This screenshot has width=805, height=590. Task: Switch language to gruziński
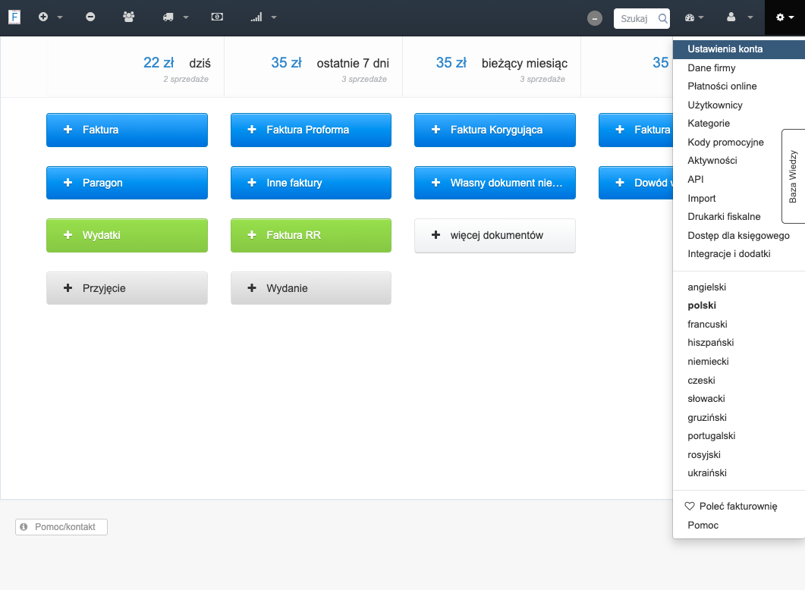[739, 418]
